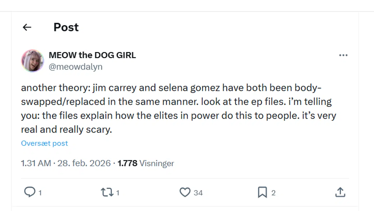The width and height of the screenshot is (374, 211).
Task: Open the more options menu on the post
Action: [x=343, y=55]
